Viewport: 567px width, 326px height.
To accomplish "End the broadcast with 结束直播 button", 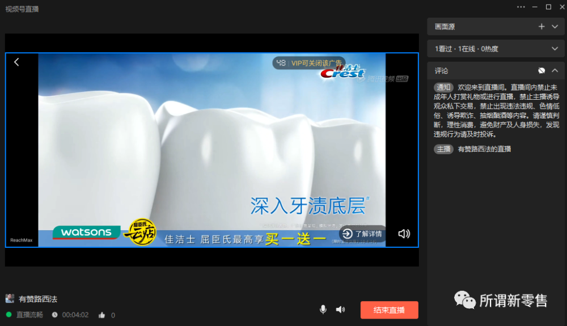I will click(x=389, y=310).
